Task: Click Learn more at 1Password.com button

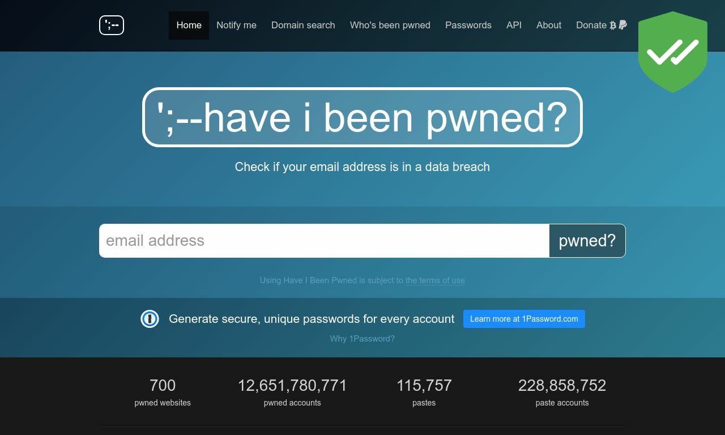Action: [x=524, y=319]
